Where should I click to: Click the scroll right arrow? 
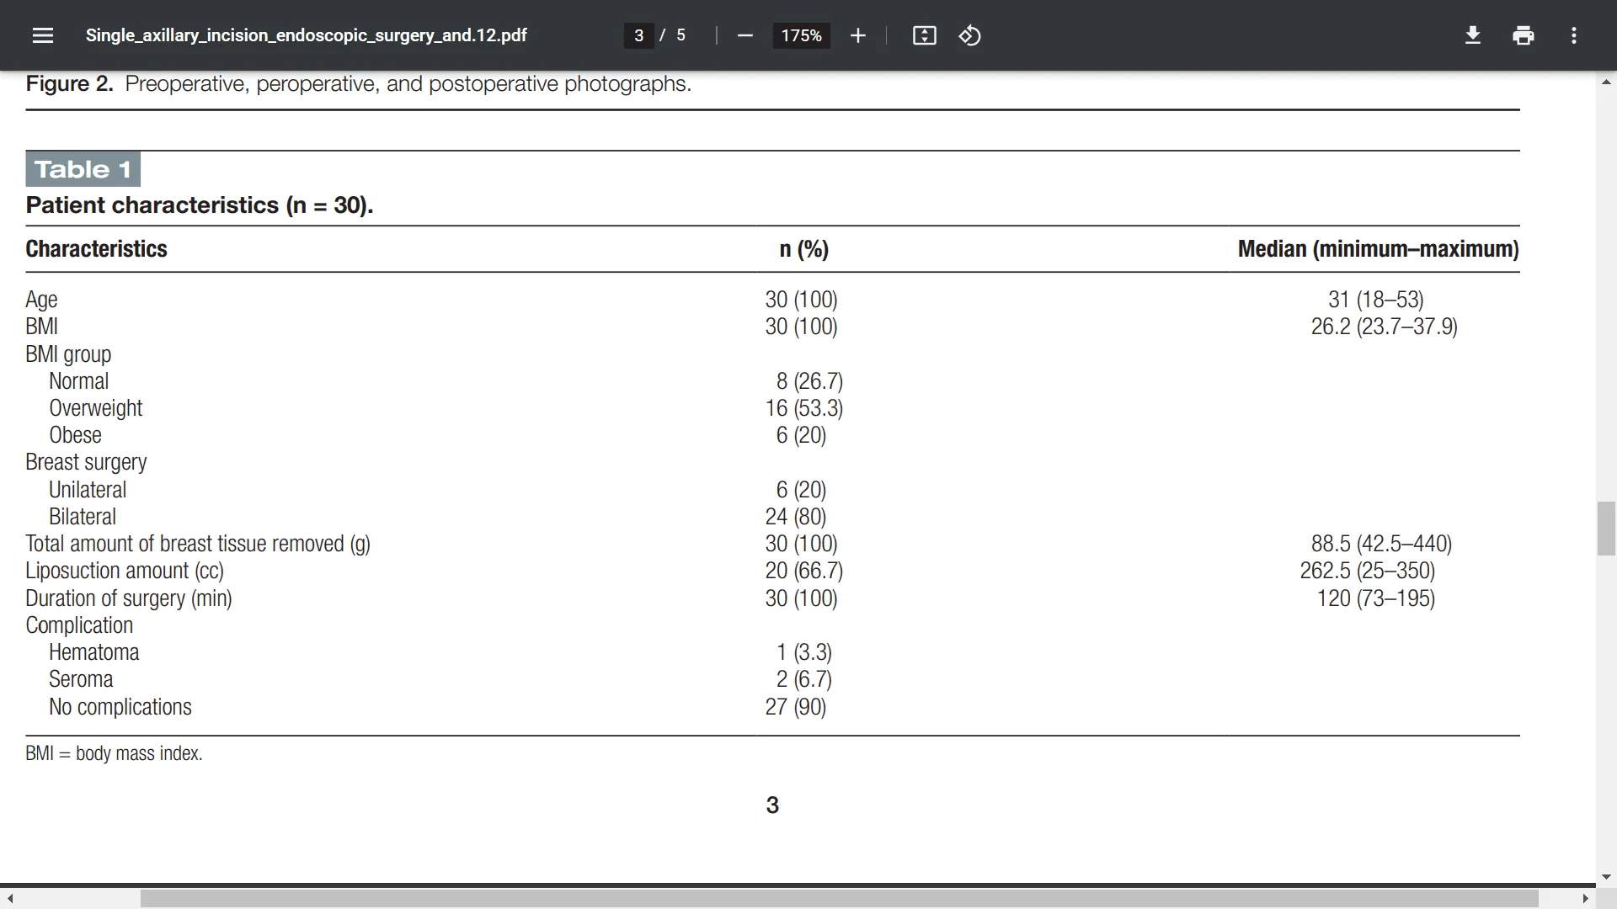coord(1586,898)
